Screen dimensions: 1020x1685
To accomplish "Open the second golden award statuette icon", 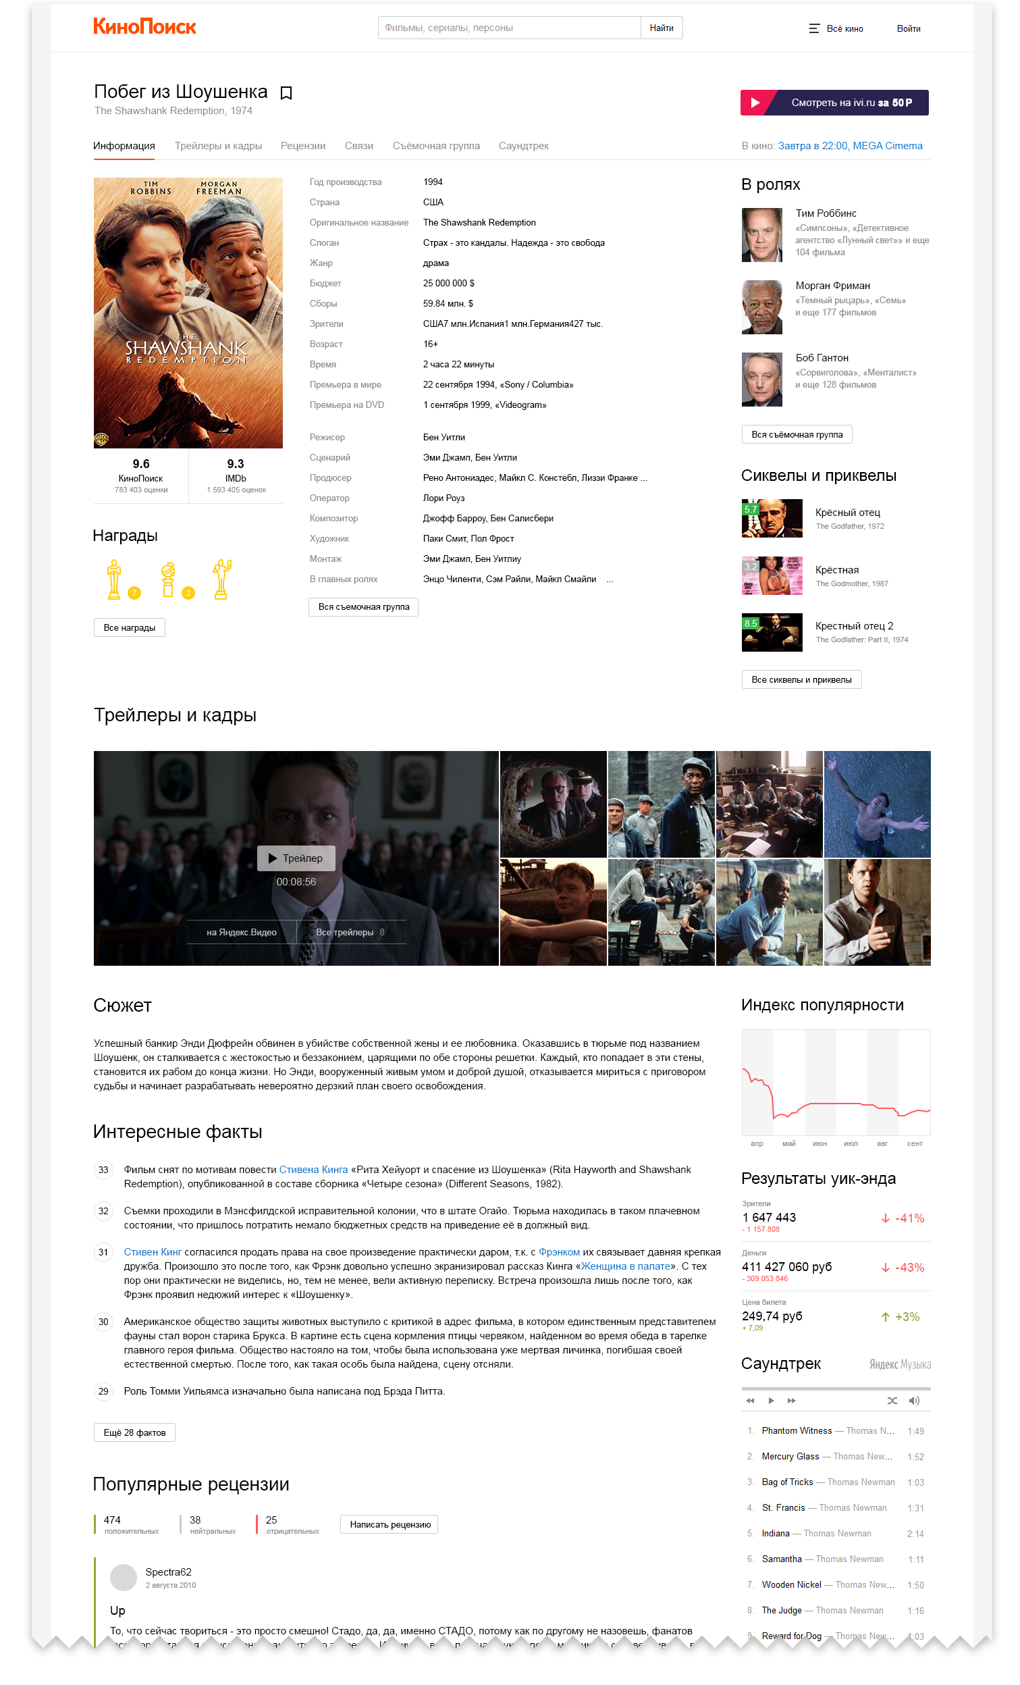I will click(168, 579).
